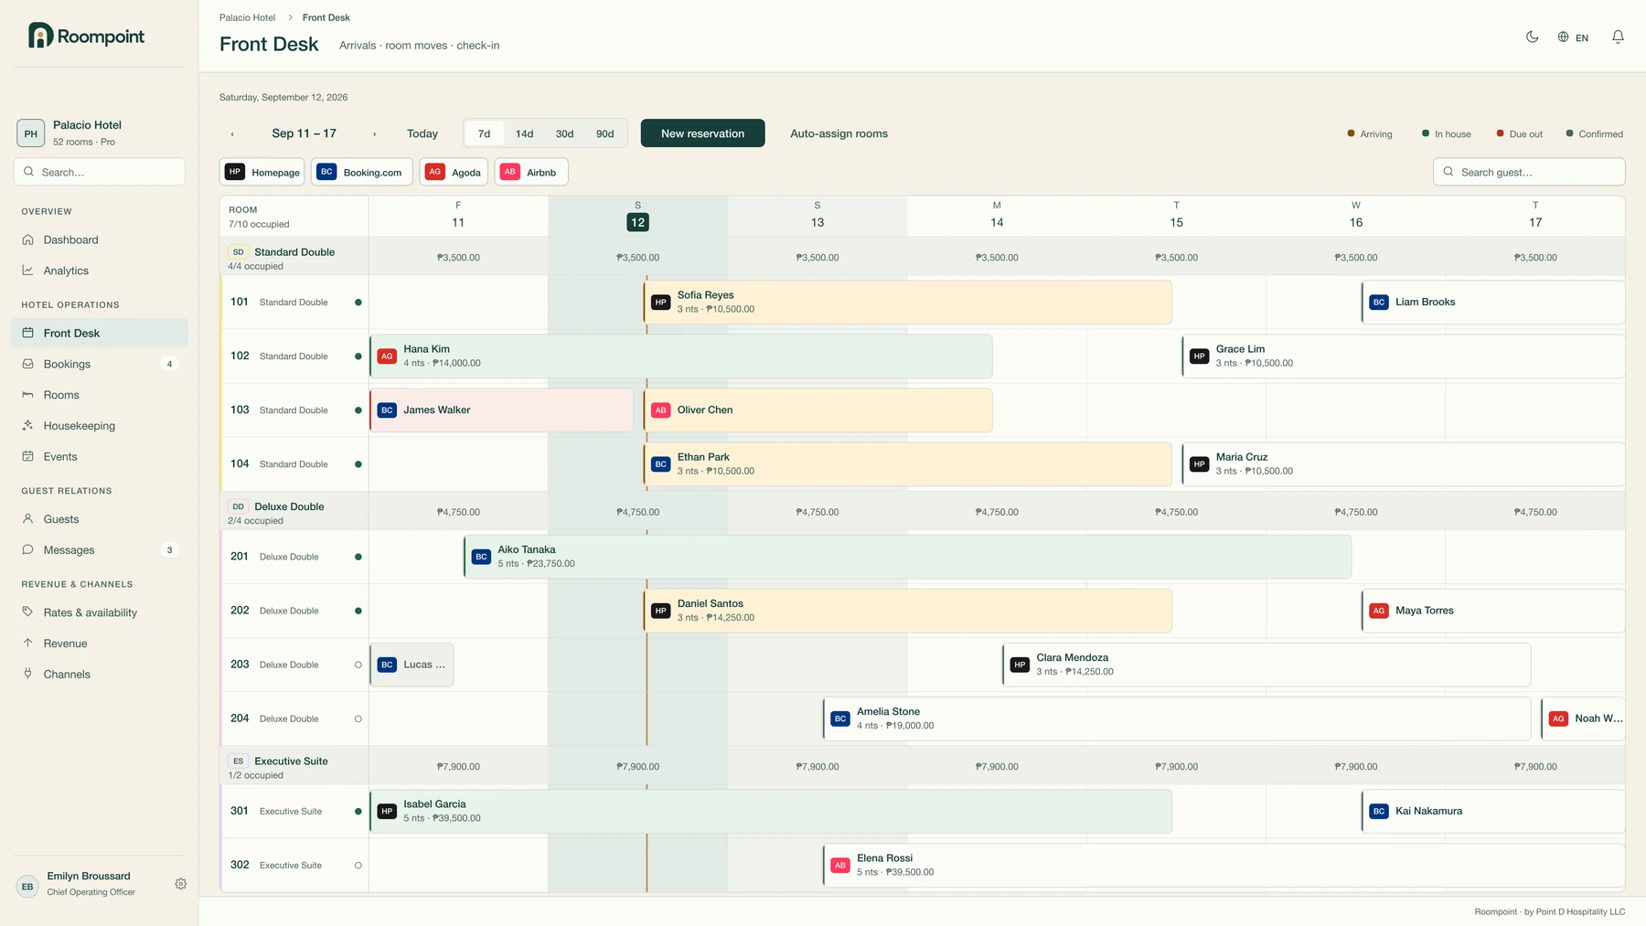Collapse the Executive Suite room group
This screenshot has width=1646, height=926.
click(294, 767)
